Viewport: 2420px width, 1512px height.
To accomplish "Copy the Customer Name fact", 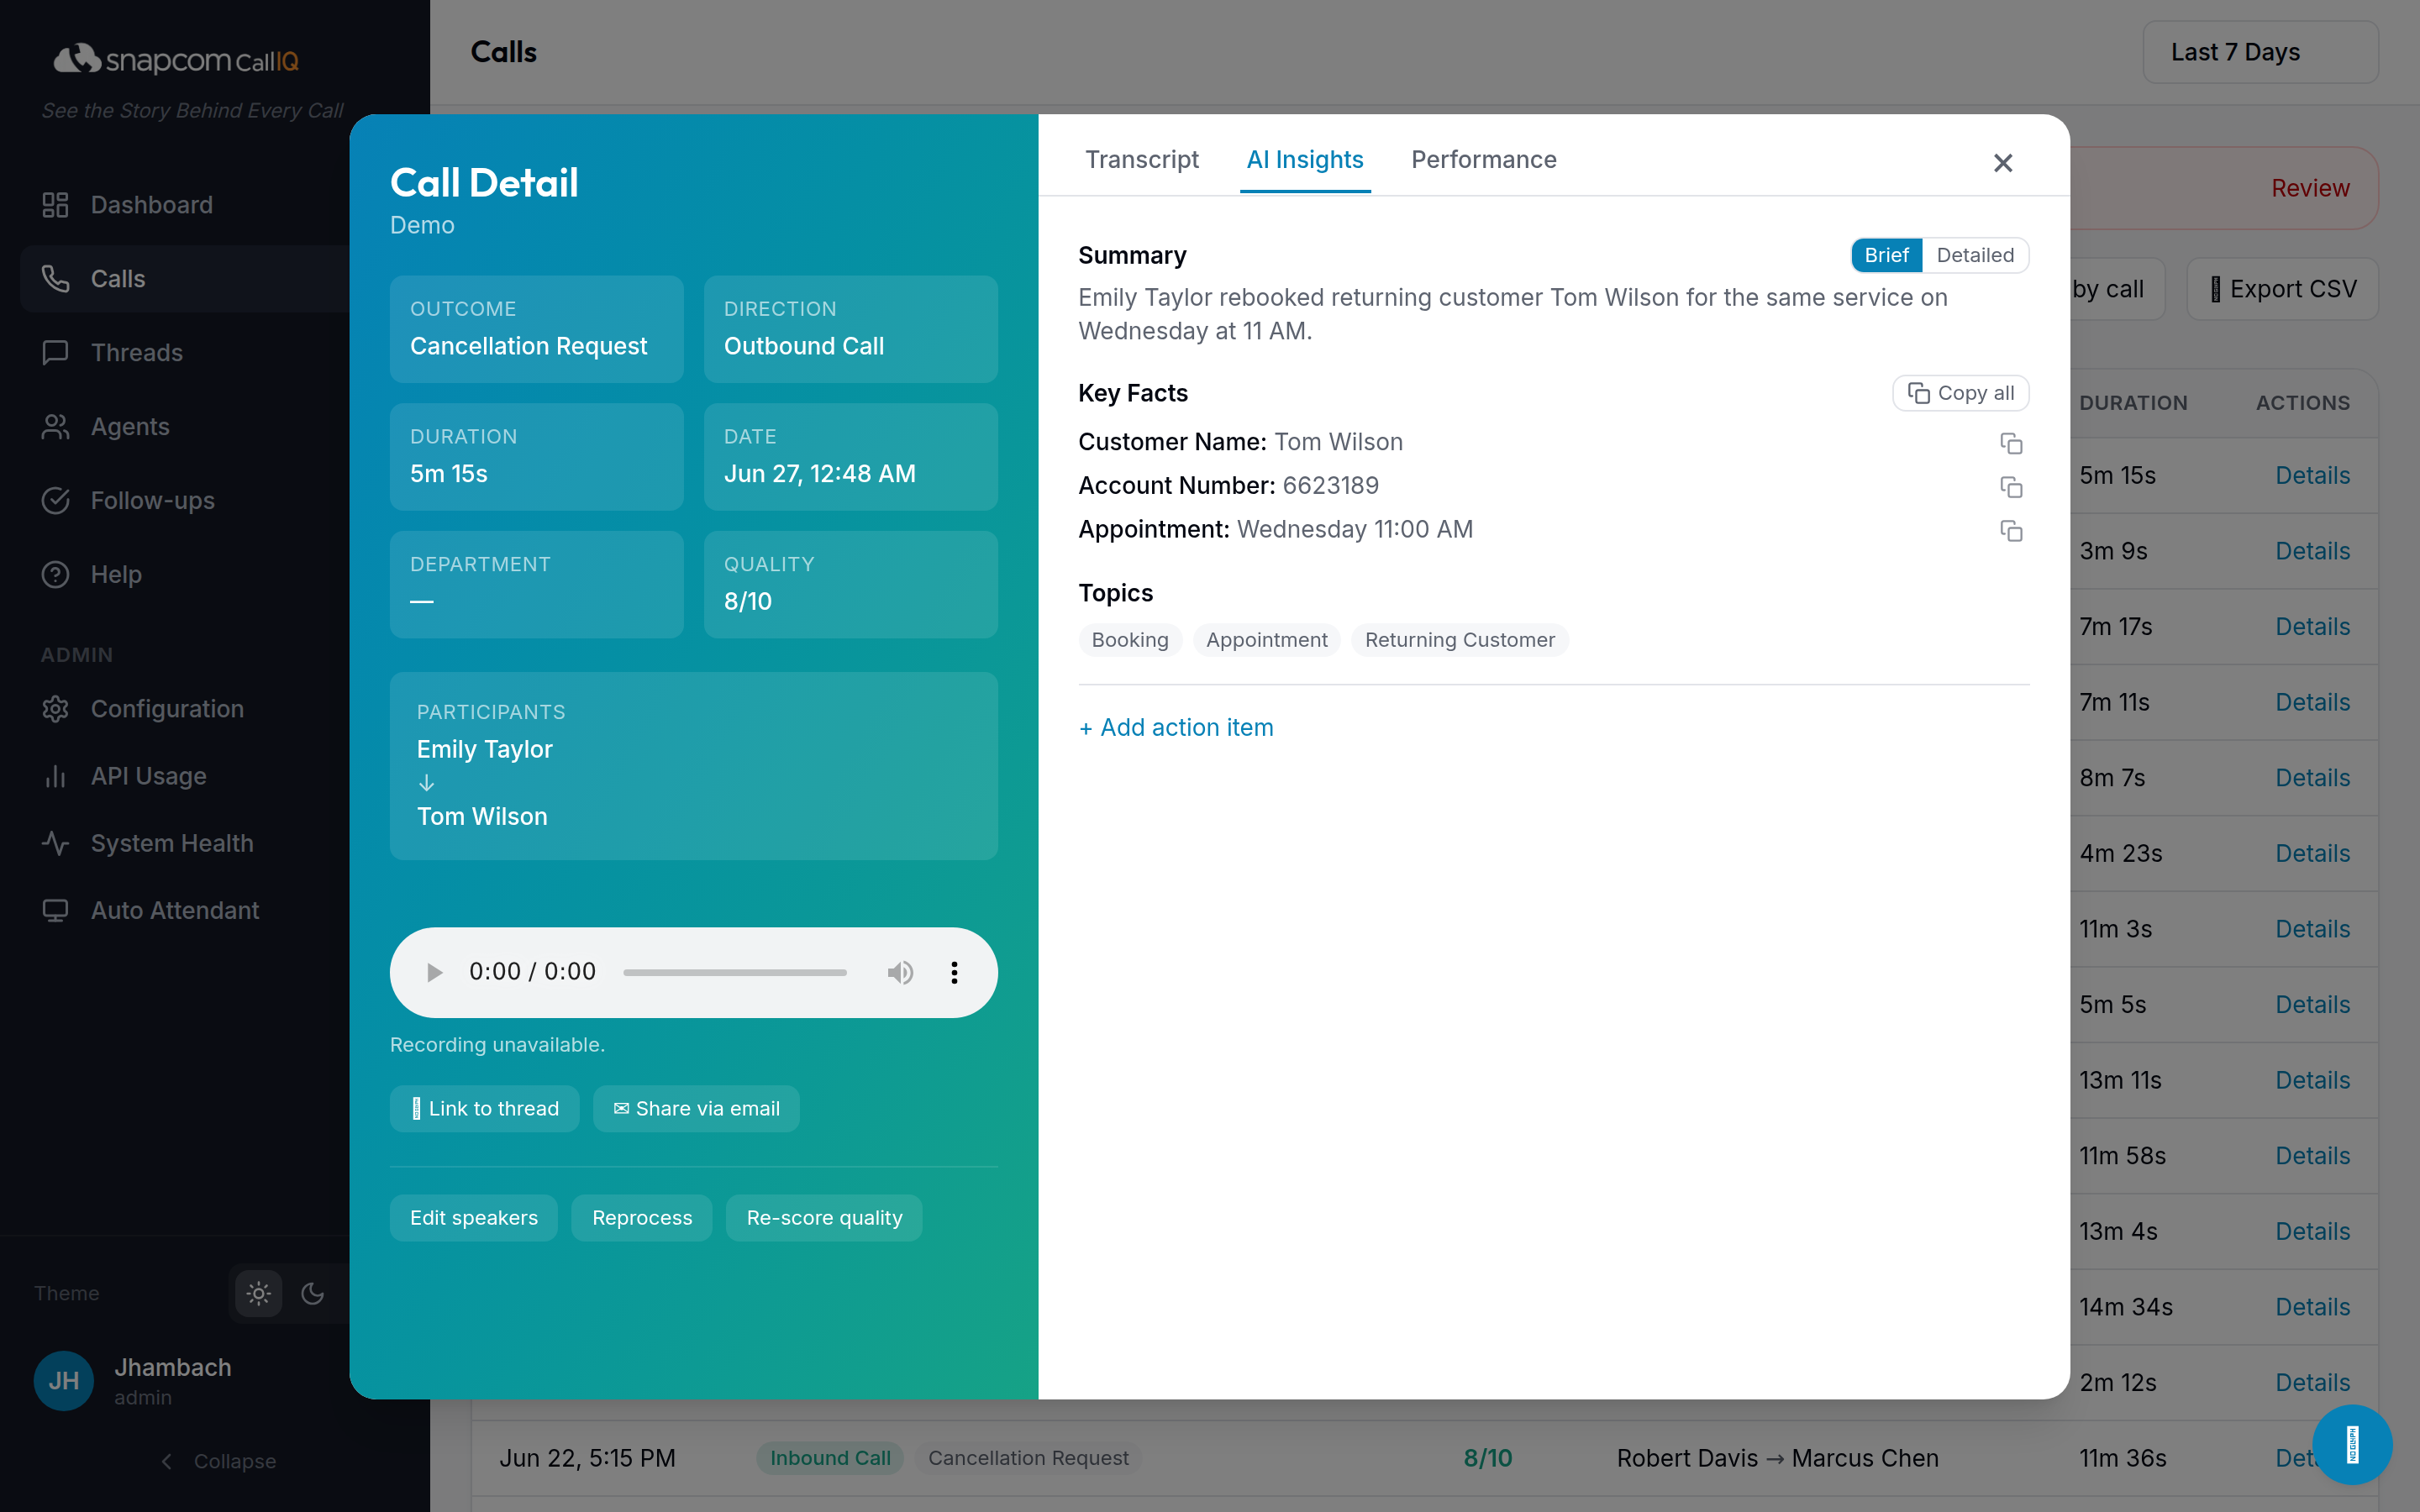I will click(2011, 443).
